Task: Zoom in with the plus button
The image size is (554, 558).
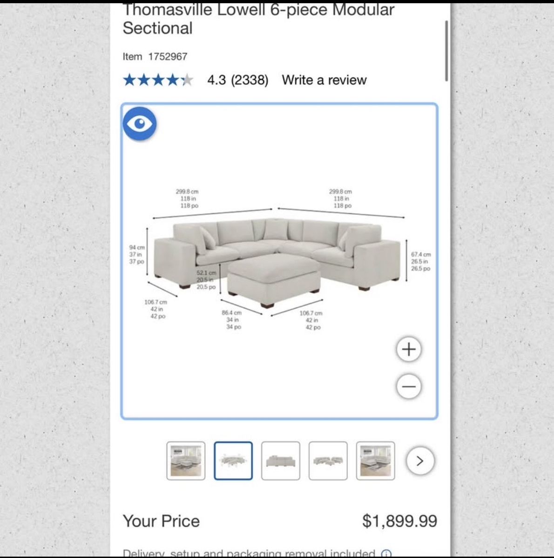Action: click(x=409, y=349)
